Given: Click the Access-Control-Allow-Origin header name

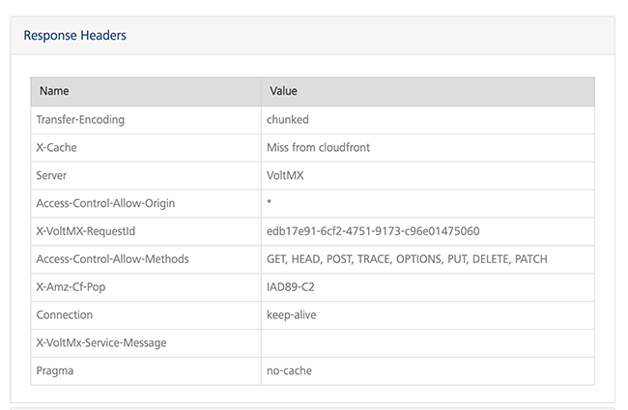Looking at the screenshot, I should [105, 203].
